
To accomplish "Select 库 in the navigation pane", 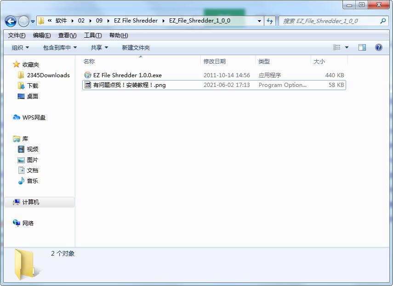I will pos(25,139).
